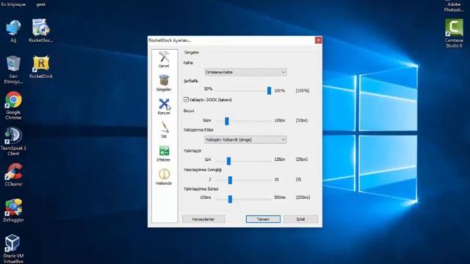Click the Şeffaflık opacity slider handle
Image resolution: width=470 pixels, height=264 pixels.
270,90
